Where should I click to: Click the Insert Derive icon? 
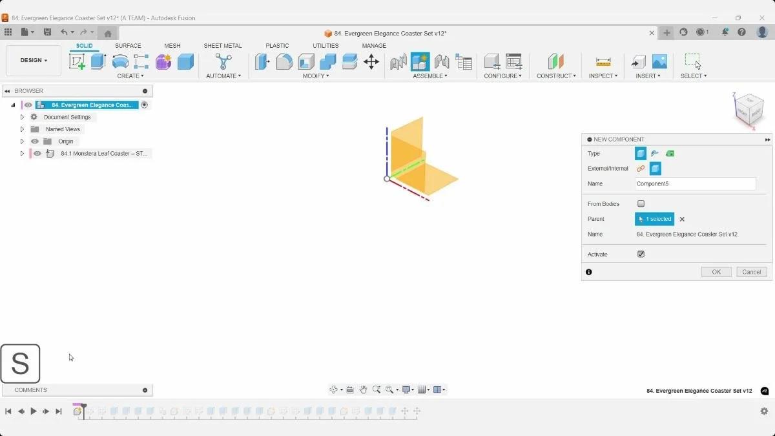638,61
